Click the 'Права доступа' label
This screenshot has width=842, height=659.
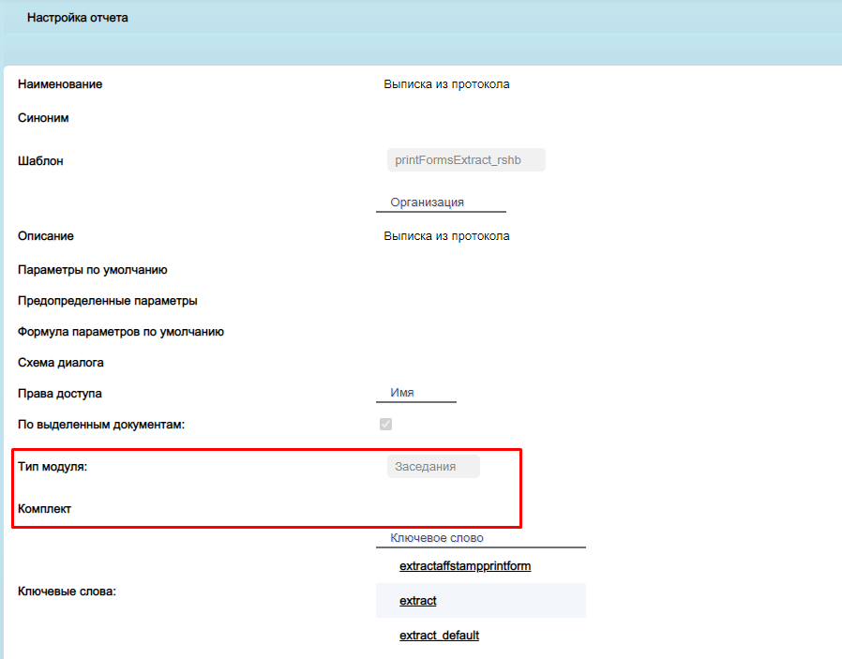point(60,394)
